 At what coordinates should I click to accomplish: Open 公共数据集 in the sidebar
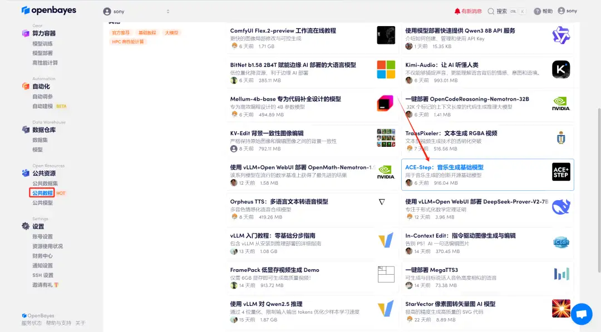click(45, 184)
